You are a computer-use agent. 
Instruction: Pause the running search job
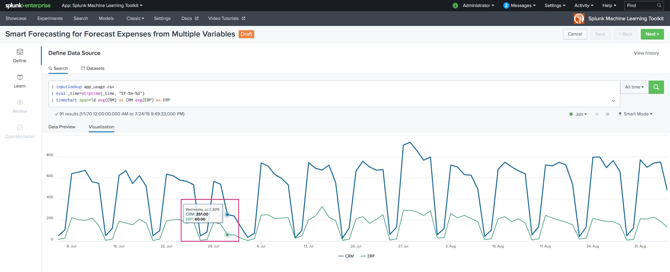click(597, 114)
